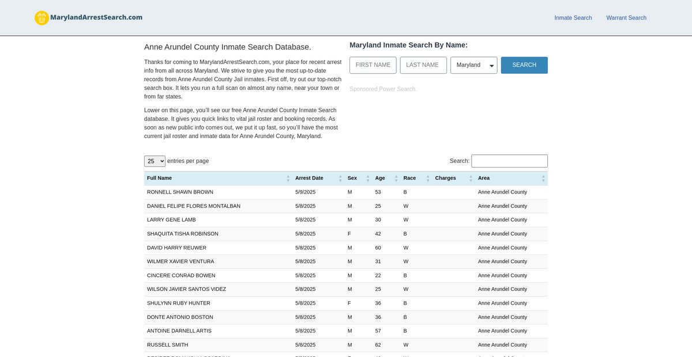Focus the LAST NAME input field

tap(423, 65)
